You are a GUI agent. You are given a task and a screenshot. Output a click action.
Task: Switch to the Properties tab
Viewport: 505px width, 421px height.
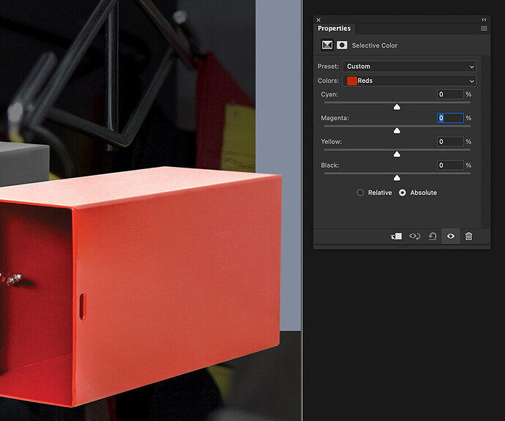tap(334, 29)
